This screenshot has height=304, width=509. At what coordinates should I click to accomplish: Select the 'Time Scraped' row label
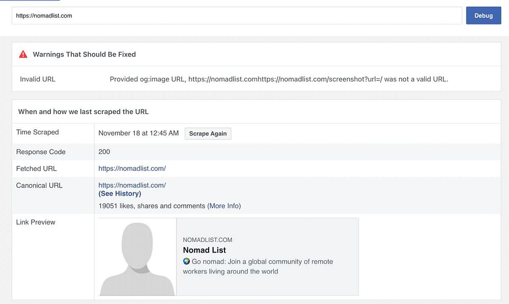click(37, 132)
